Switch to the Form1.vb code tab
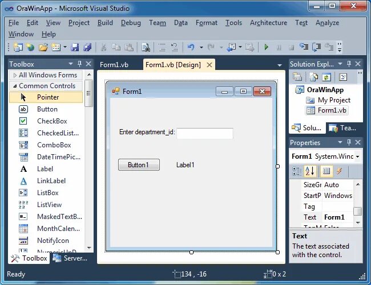371x285 pixels. tap(114, 65)
